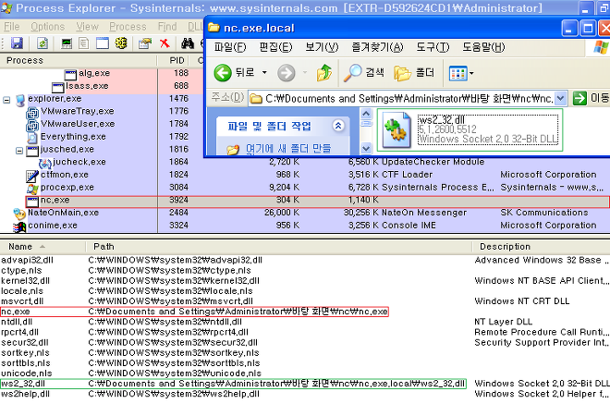Click the VMwareTray.exe process icon
This screenshot has width=610, height=404.
coord(32,113)
